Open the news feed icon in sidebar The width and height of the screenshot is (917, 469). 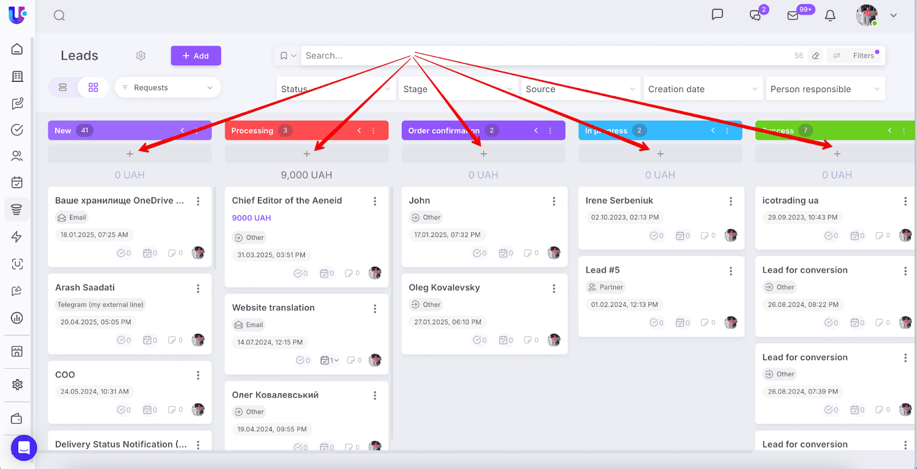coord(17,77)
